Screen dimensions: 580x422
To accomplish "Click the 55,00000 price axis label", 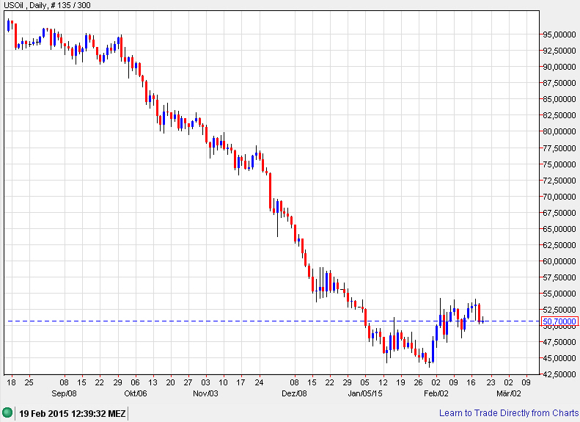I will [559, 294].
